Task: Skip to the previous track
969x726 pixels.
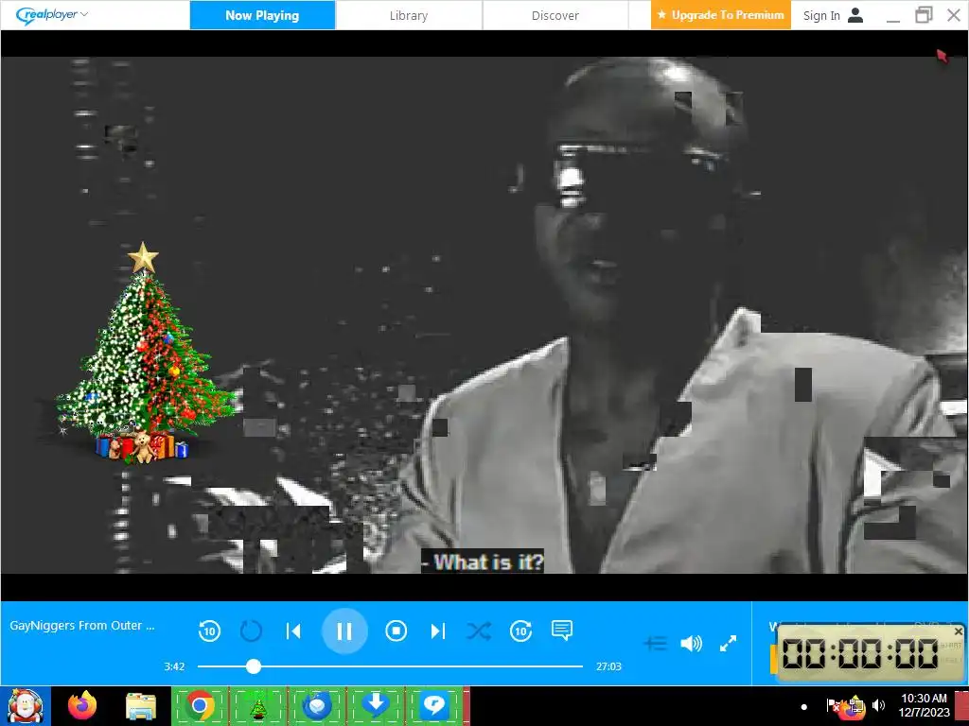Action: [293, 631]
